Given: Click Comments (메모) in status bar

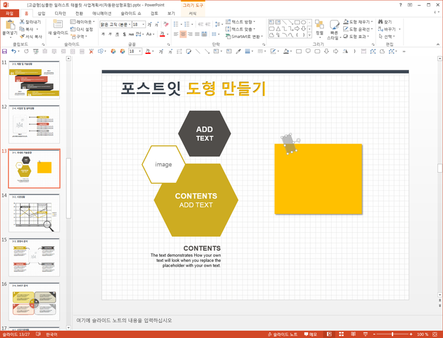Looking at the screenshot, I should pos(310,334).
